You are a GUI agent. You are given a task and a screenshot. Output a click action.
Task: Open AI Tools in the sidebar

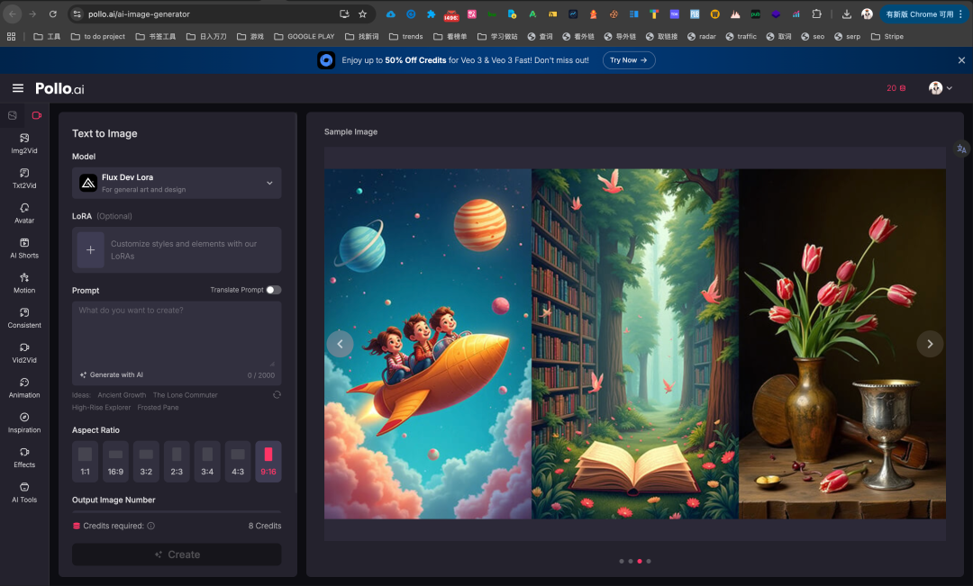(24, 491)
